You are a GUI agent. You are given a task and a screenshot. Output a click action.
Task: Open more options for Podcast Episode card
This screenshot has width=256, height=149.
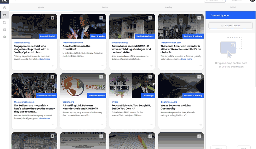pyautogui.click(x=152, y=125)
